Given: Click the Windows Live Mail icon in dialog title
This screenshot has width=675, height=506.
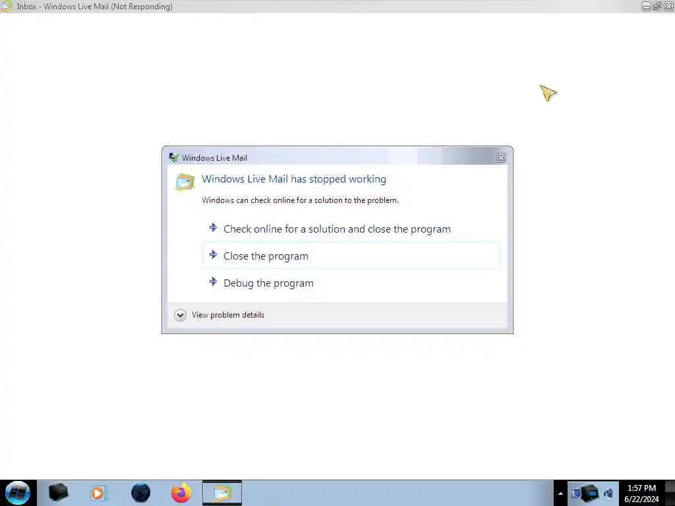Looking at the screenshot, I should (x=173, y=157).
